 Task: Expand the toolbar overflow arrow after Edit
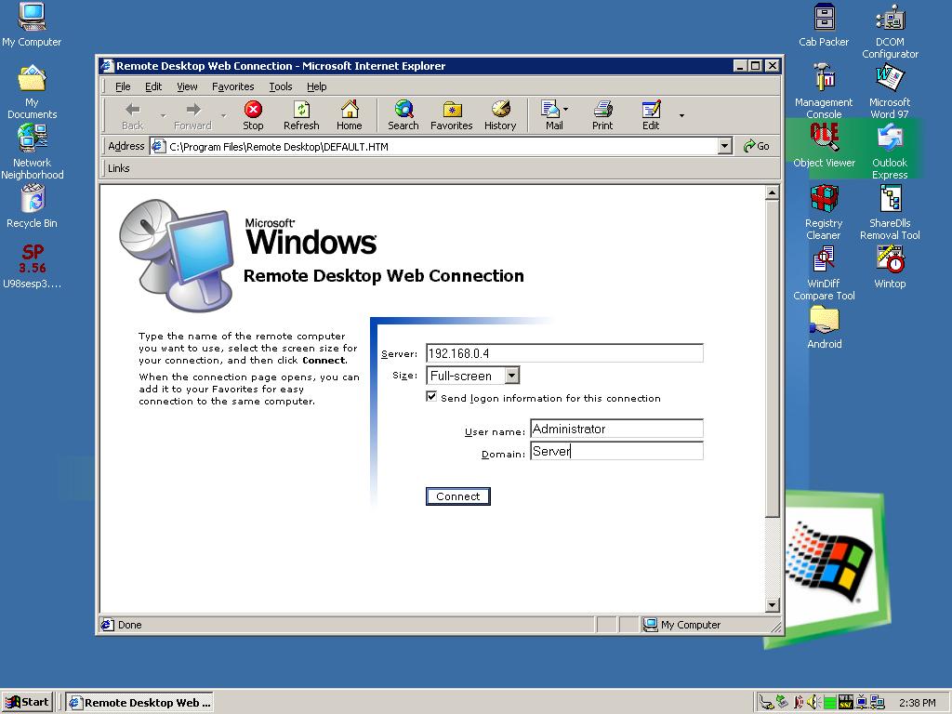click(x=681, y=115)
